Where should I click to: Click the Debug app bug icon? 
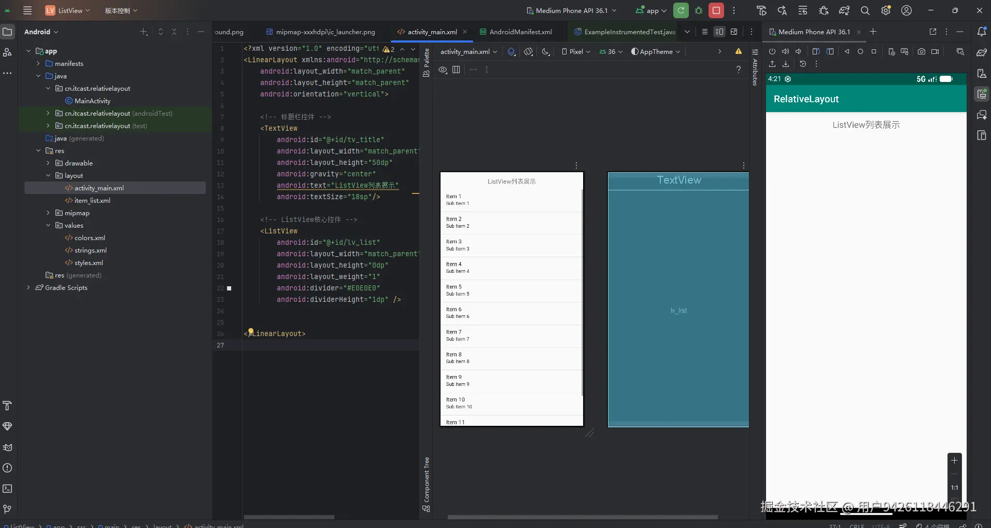[699, 10]
